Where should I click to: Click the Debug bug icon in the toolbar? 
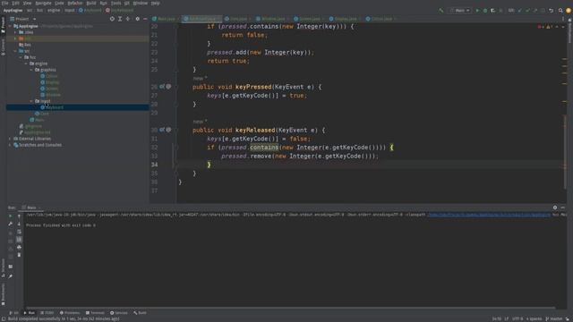tap(485, 11)
